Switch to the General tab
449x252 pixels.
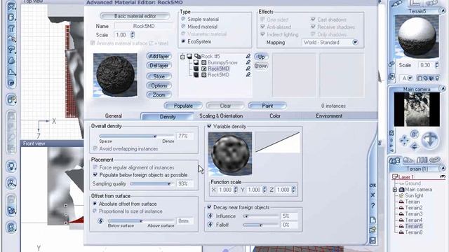click(x=114, y=116)
